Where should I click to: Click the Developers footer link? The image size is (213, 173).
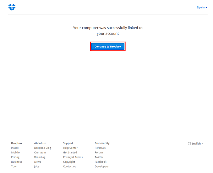(102, 167)
